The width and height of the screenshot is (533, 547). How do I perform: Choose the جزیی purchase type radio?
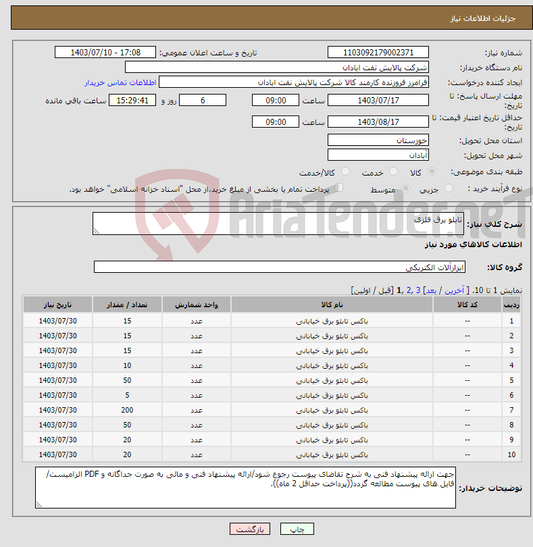tap(449, 188)
